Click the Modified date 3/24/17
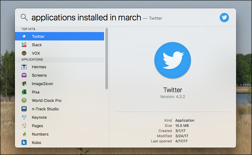Image resolution: width=252 pixels, height=155 pixels. (181, 136)
